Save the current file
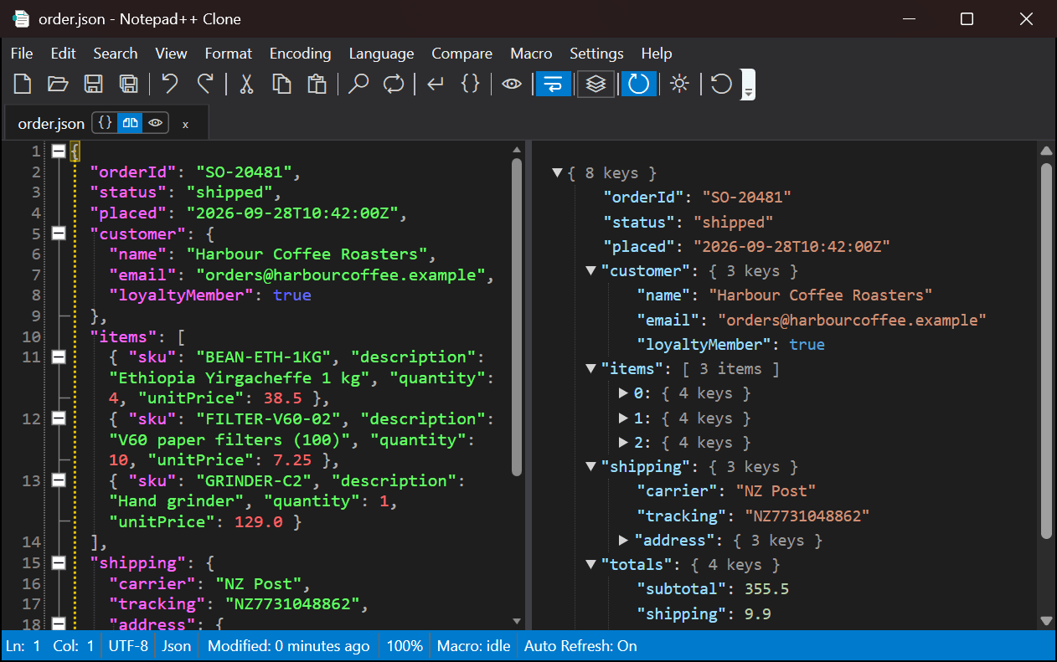The height and width of the screenshot is (662, 1057). tap(93, 84)
